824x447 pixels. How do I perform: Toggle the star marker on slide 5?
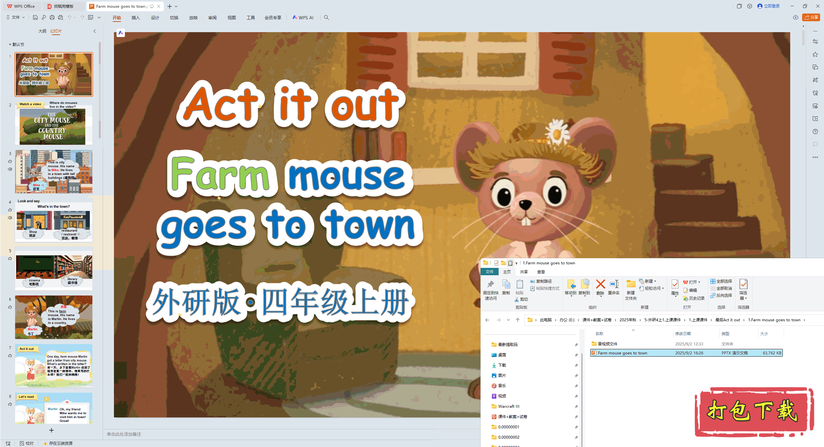10,259
